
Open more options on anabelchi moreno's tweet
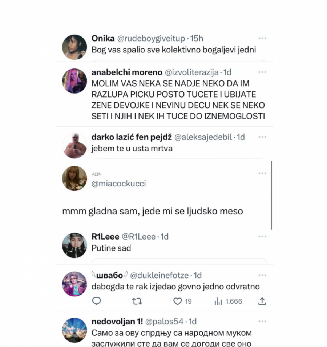point(262,72)
